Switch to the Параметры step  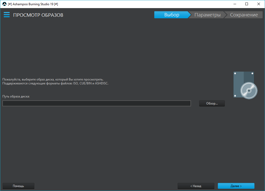[x=207, y=15]
